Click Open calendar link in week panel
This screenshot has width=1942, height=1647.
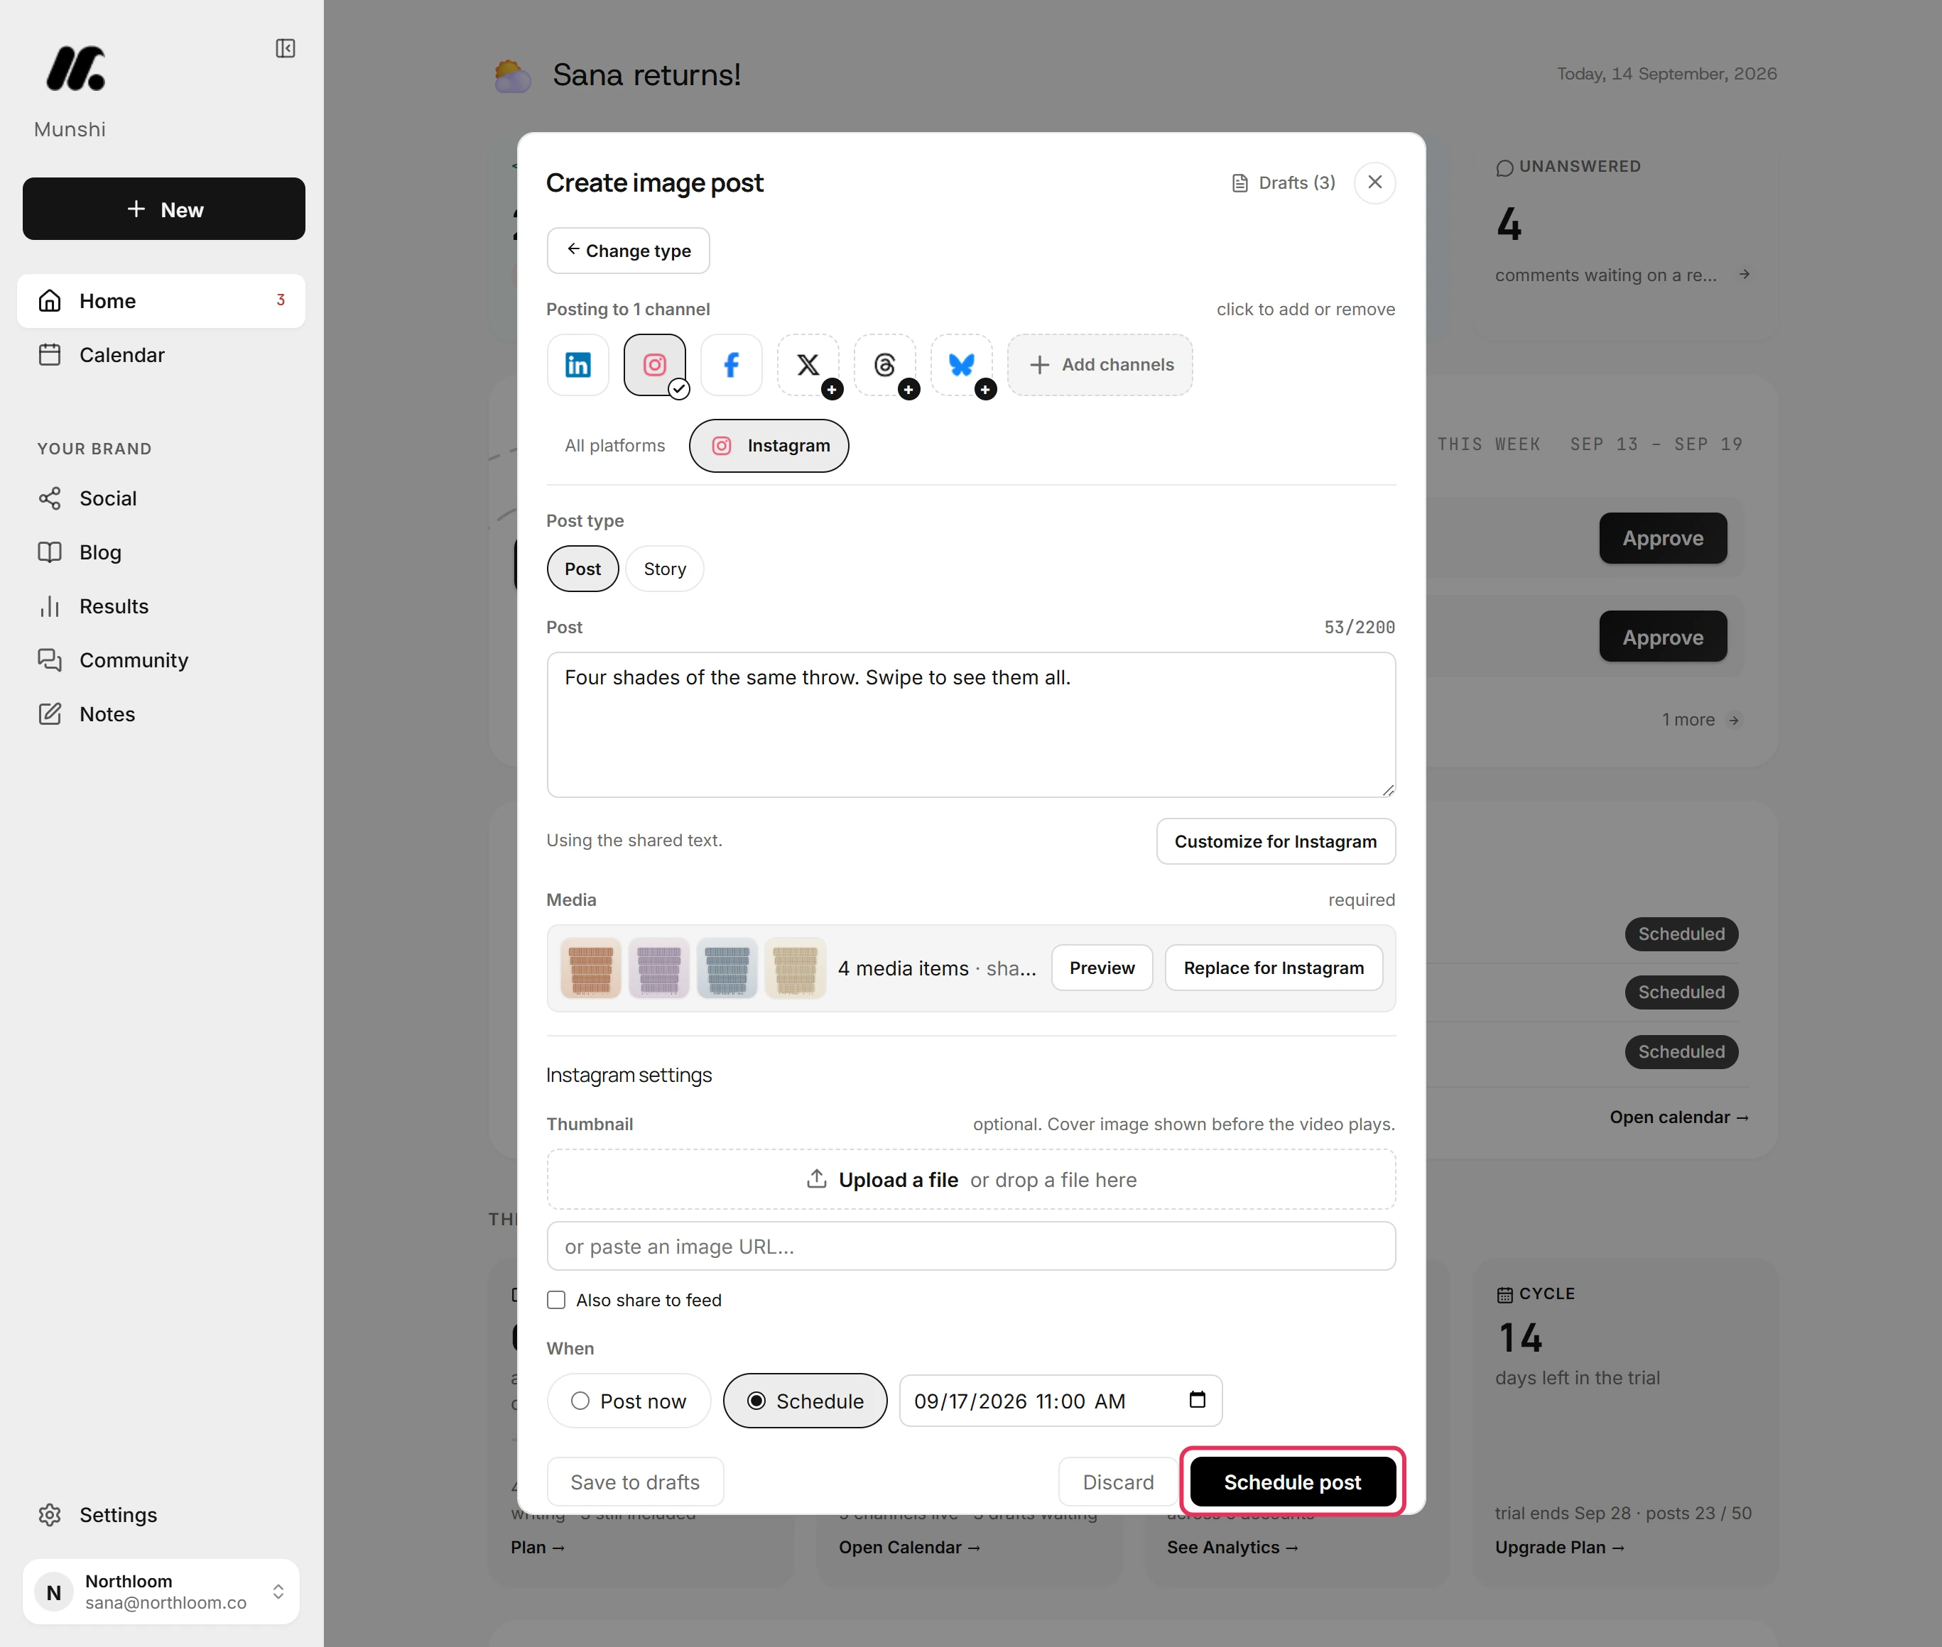click(1678, 1117)
